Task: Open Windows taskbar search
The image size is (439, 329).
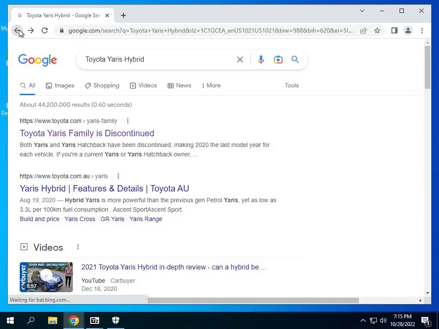Action: coord(31,320)
